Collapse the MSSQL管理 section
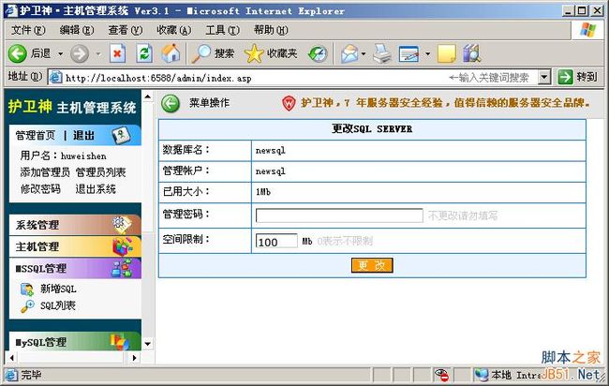609x386 pixels. (x=75, y=268)
